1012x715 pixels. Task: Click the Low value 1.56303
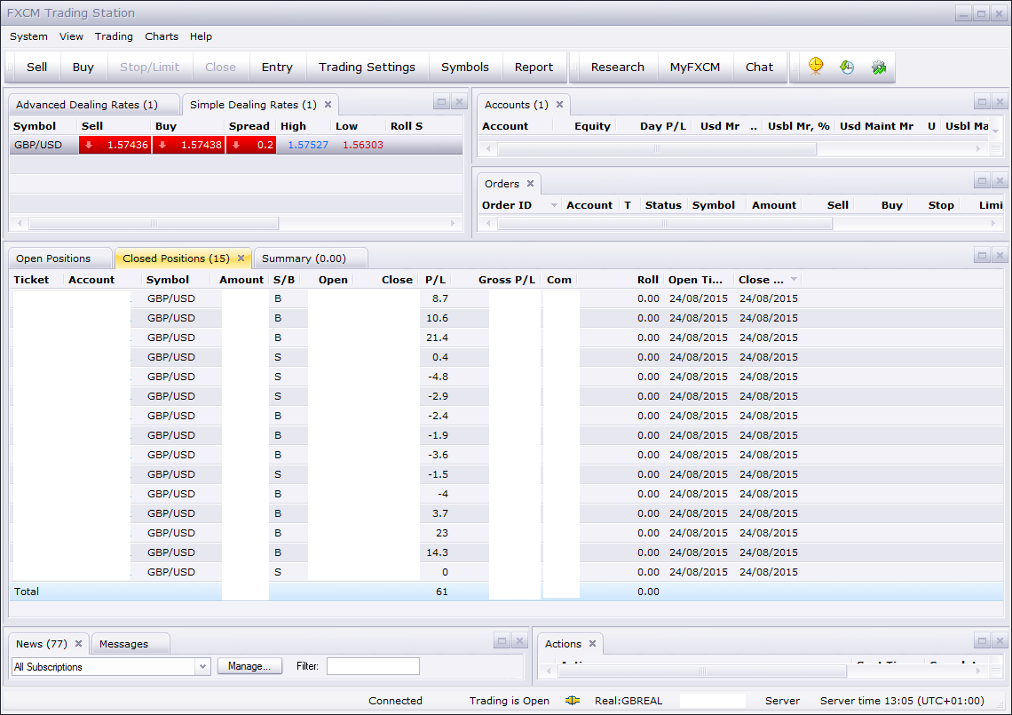(x=363, y=145)
